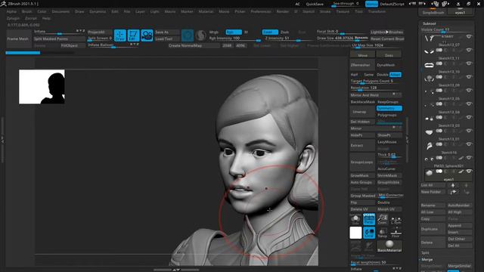Image resolution: width=484 pixels, height=272 pixels.
Task: Enable the Zsub sculpt mode
Action: point(284,32)
